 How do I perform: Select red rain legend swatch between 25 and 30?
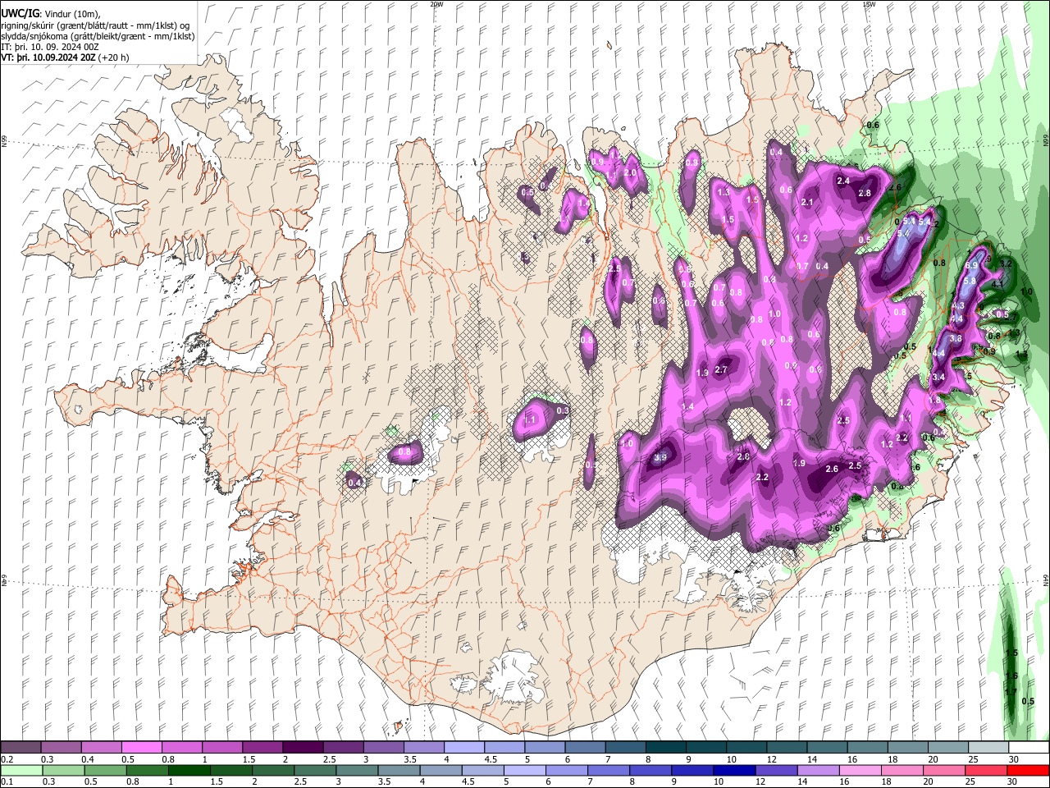pyautogui.click(x=984, y=770)
